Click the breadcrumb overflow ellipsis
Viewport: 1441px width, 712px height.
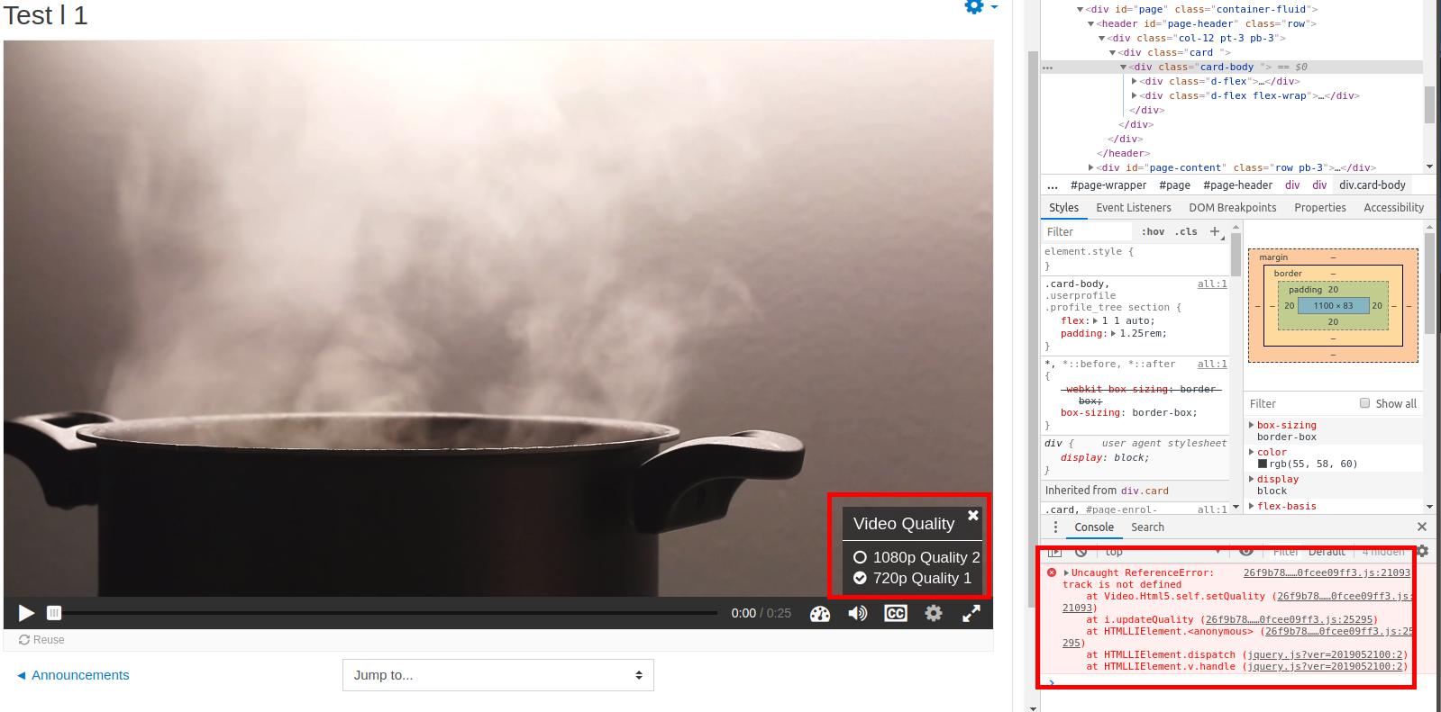pyautogui.click(x=1053, y=185)
